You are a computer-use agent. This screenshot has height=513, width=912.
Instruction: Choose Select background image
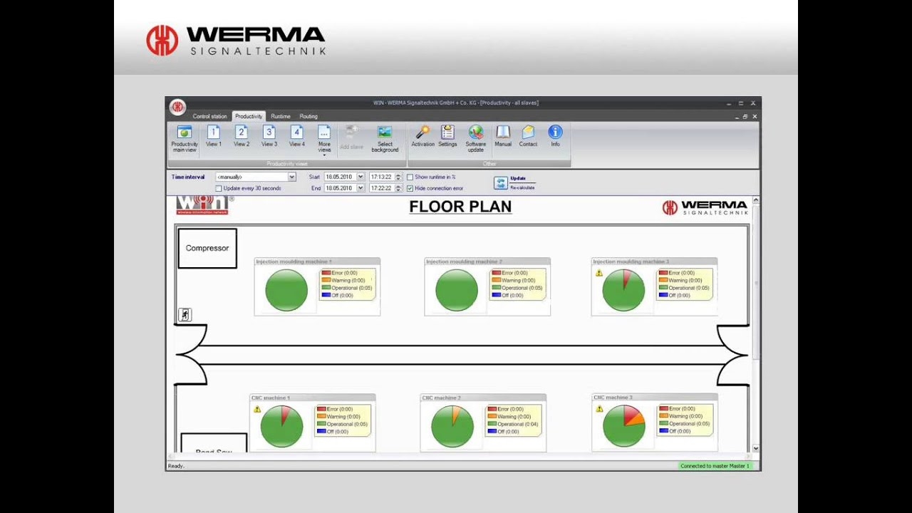385,138
